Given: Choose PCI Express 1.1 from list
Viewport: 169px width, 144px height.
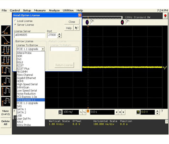Looking at the screenshot, I should (x=31, y=100).
